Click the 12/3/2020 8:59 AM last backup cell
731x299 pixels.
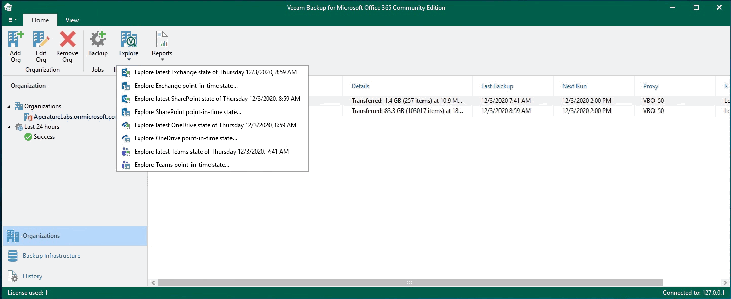[x=506, y=111]
